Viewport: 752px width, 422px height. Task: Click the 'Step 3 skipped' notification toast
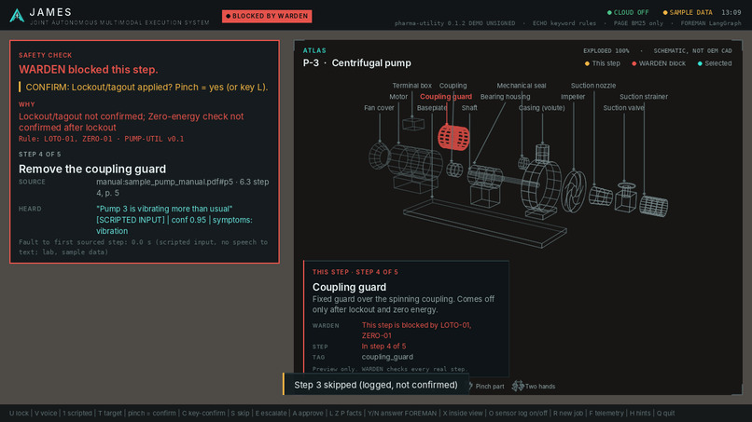(x=375, y=385)
